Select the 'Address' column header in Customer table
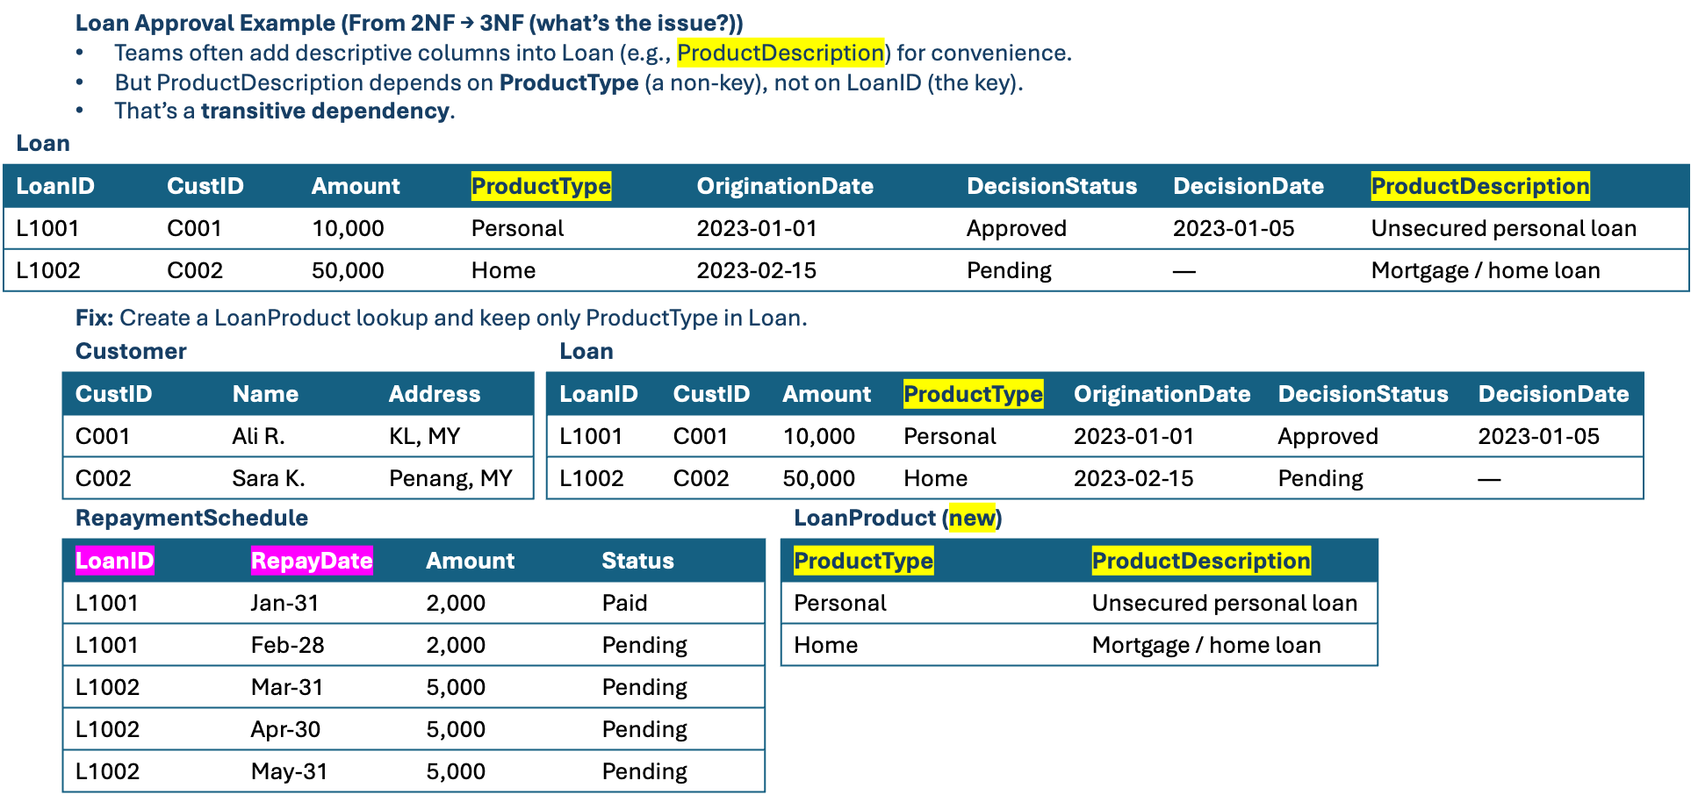Screen dimensions: 1691x802 point(435,394)
